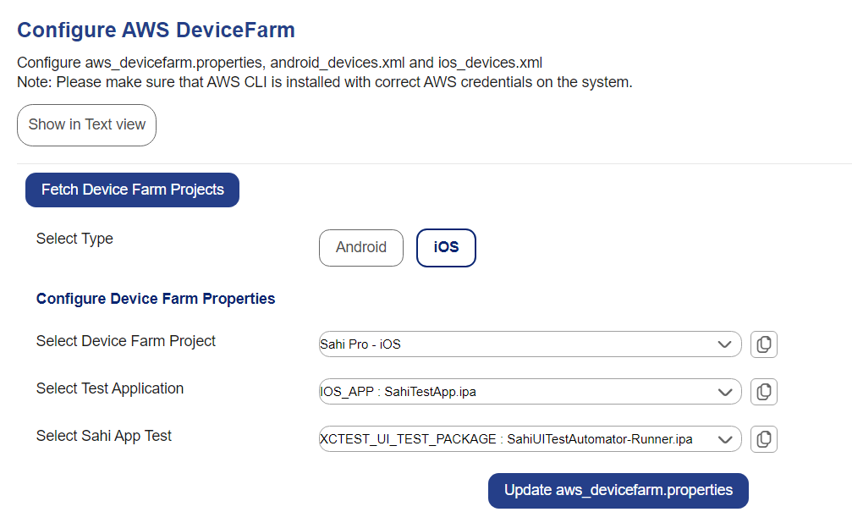The image size is (852, 523).
Task: Copy the selected Sahi App Test value
Action: pyautogui.click(x=763, y=439)
